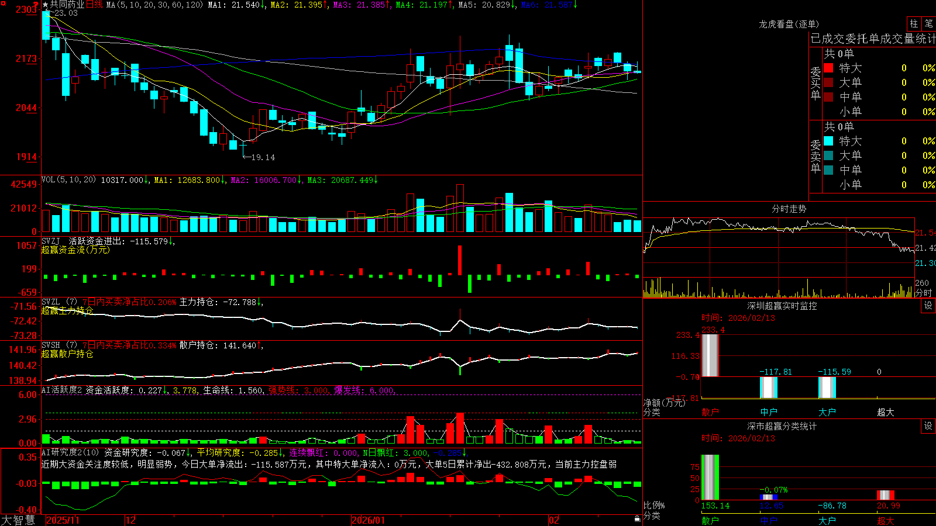Click the small lock icon at timeline right end
Image resolution: width=936 pixels, height=526 pixels.
[x=637, y=519]
